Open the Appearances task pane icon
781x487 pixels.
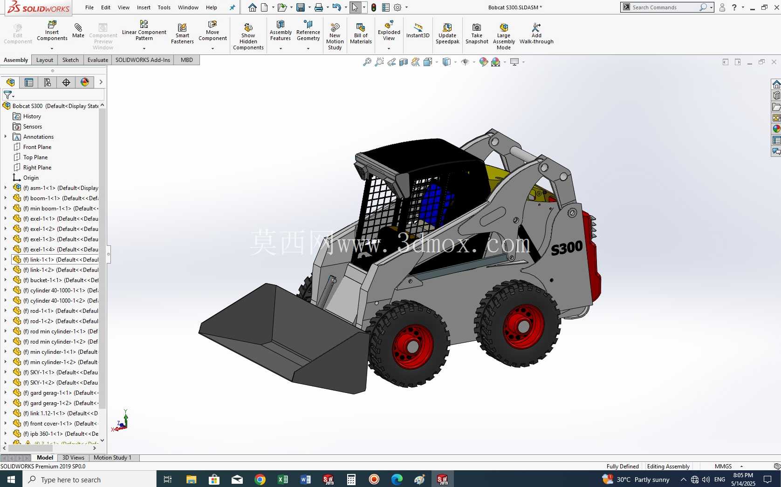[776, 129]
